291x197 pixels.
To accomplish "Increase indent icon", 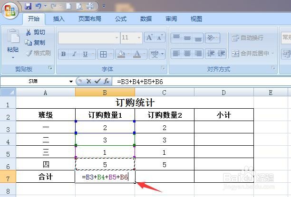I will tap(221, 54).
